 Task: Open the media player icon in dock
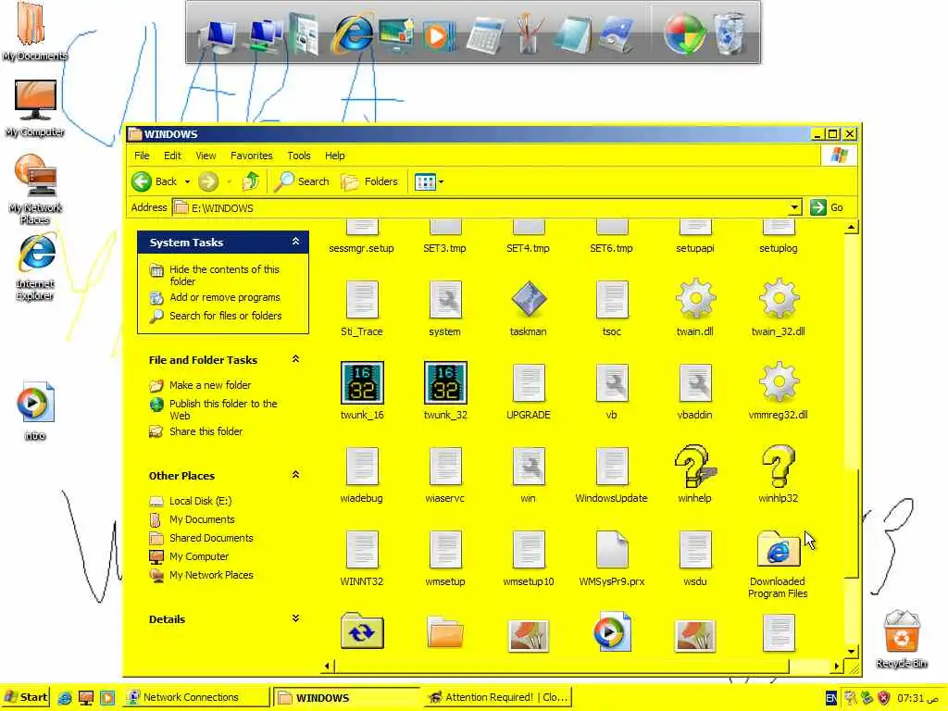tap(438, 35)
